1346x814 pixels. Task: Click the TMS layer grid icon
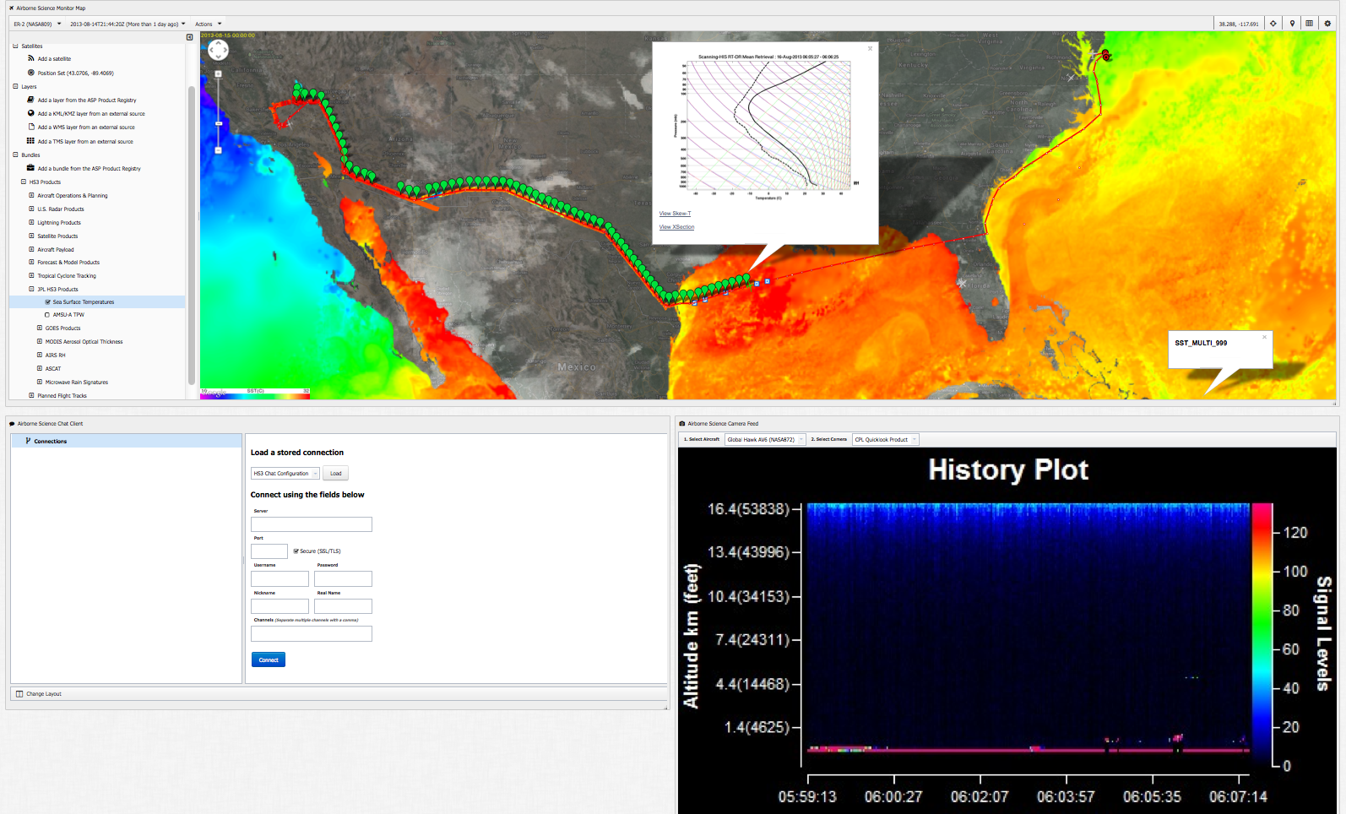coord(31,141)
